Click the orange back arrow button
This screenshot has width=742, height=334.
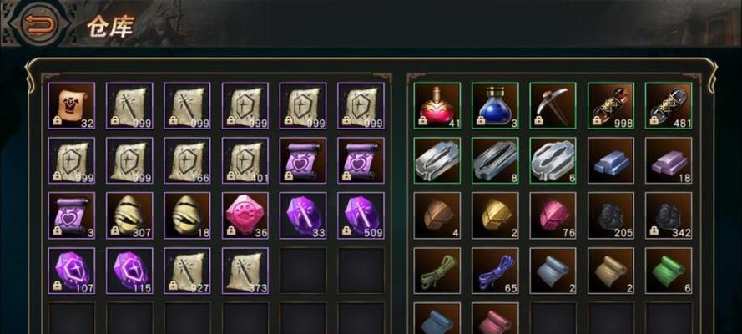click(x=40, y=23)
